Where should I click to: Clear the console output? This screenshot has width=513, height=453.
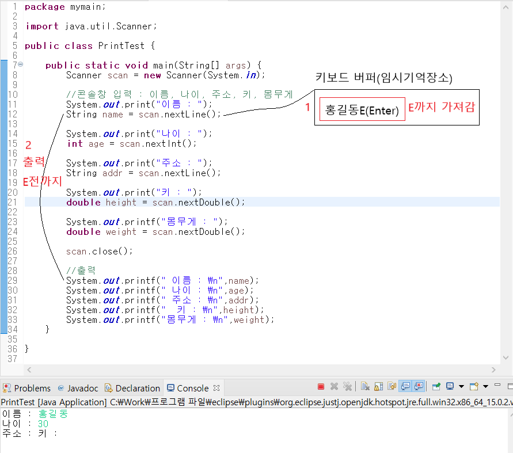click(x=365, y=387)
